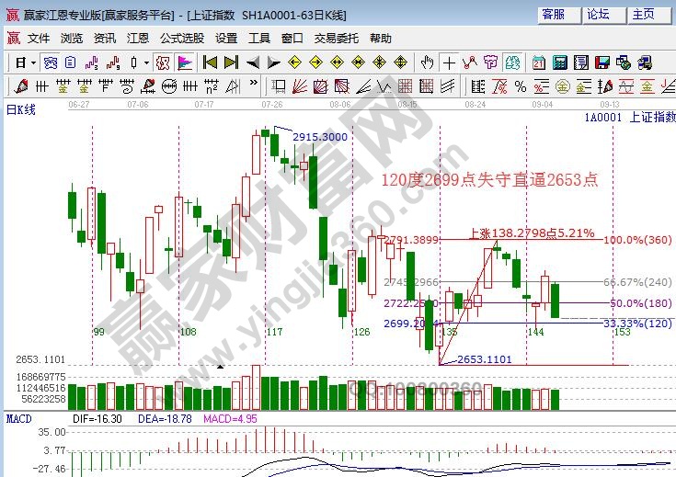Click the flag marker icon
676x477 pixels.
coord(185,62)
